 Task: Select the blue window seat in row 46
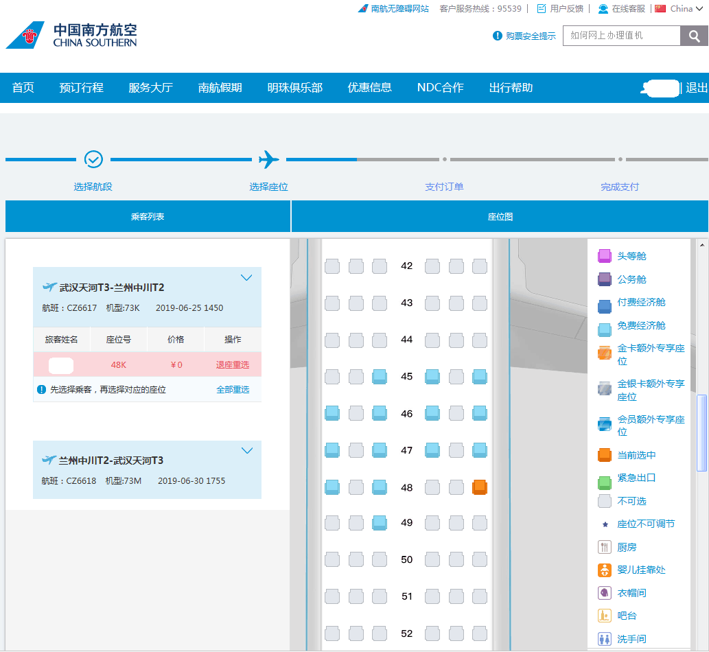[x=332, y=413]
